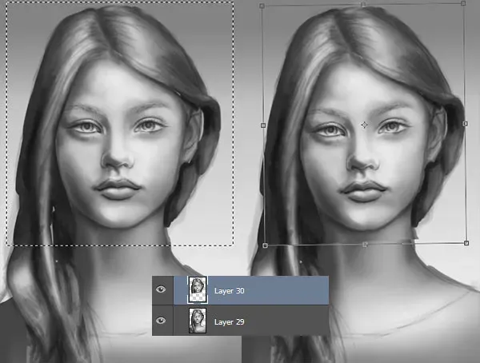Select the Layer 30 thumbnail

tap(198, 290)
